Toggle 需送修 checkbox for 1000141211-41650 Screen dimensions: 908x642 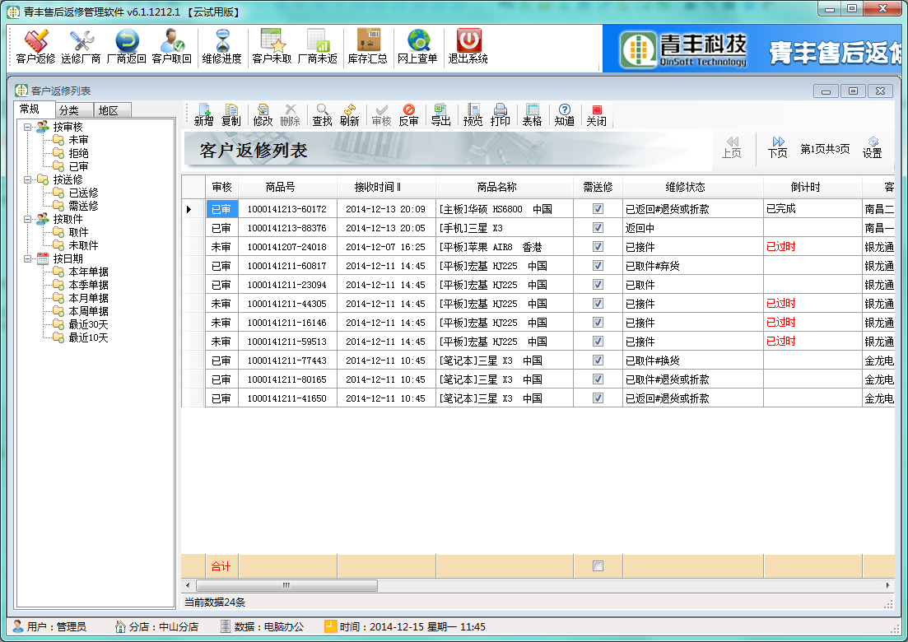(x=598, y=398)
